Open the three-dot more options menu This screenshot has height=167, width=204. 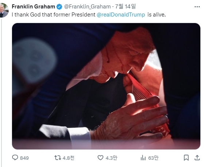(197, 7)
